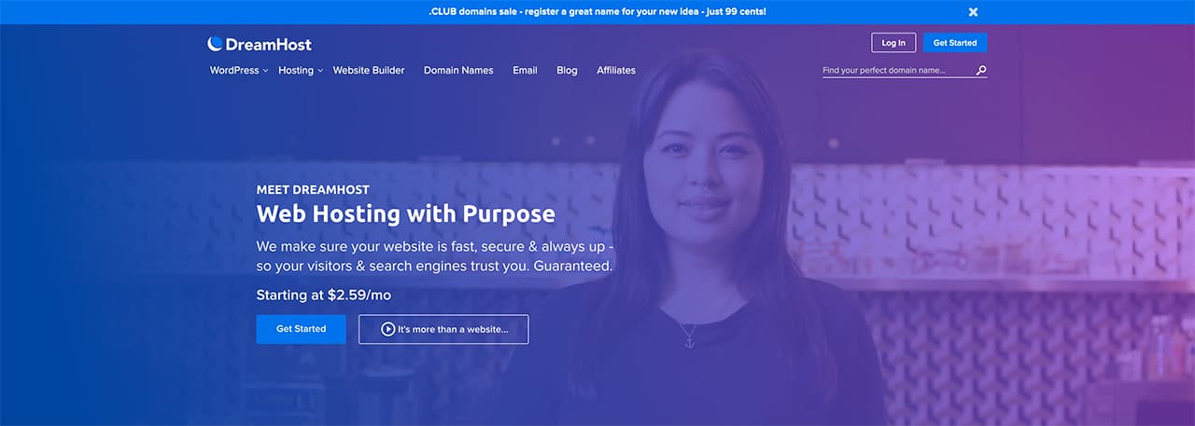
Task: Click the Log In button
Action: 893,43
